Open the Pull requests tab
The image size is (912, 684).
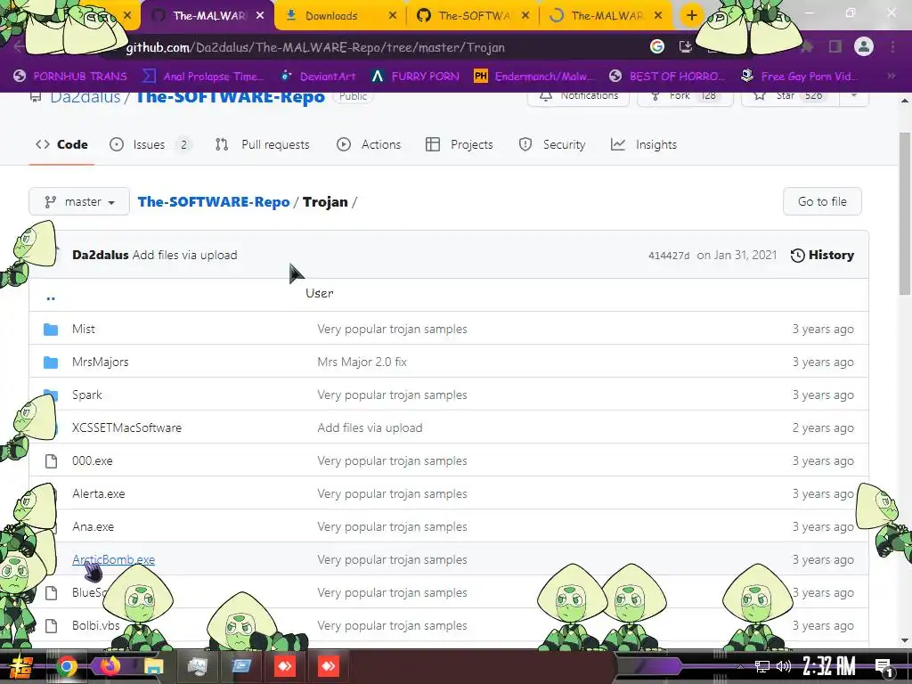tap(263, 144)
